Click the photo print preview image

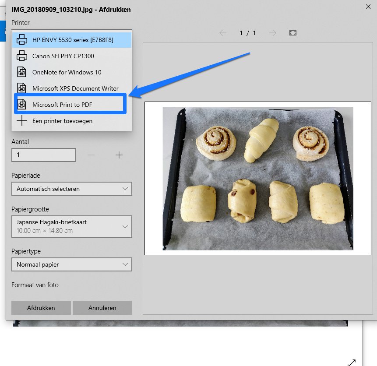tap(258, 179)
